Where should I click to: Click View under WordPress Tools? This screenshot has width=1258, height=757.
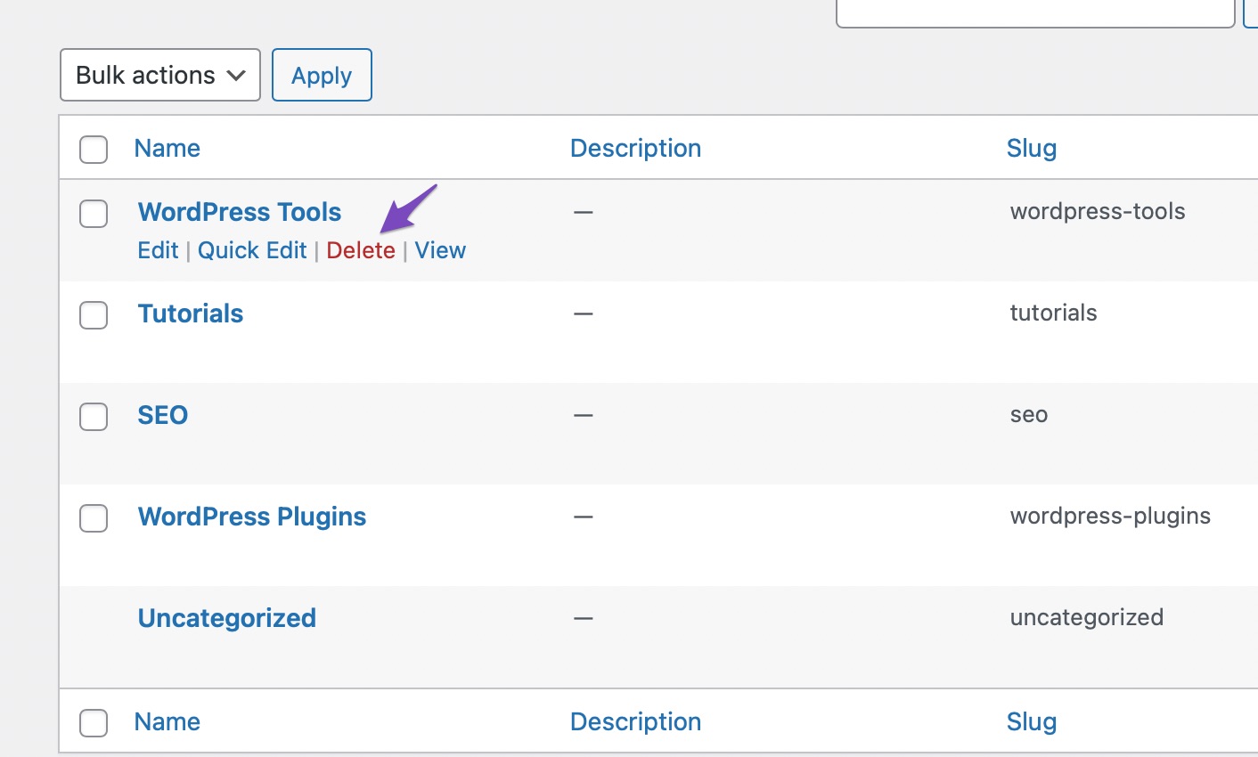[x=440, y=250]
